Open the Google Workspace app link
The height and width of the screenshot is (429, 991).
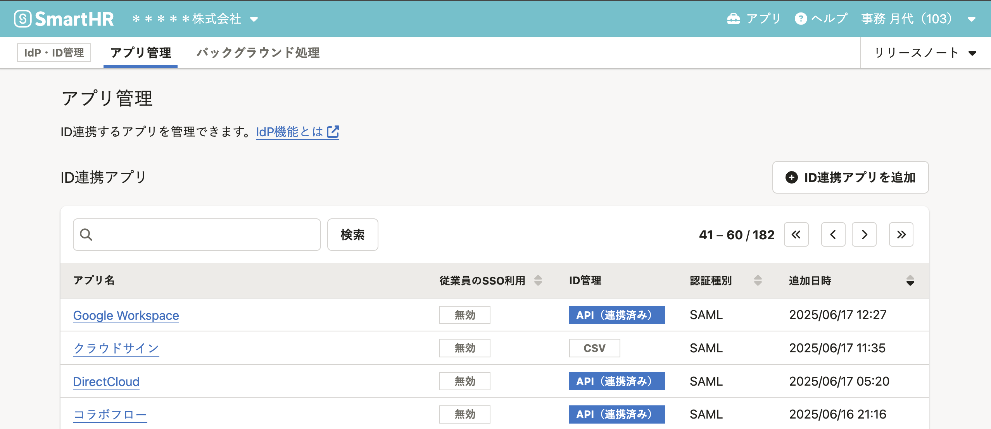pyautogui.click(x=126, y=316)
